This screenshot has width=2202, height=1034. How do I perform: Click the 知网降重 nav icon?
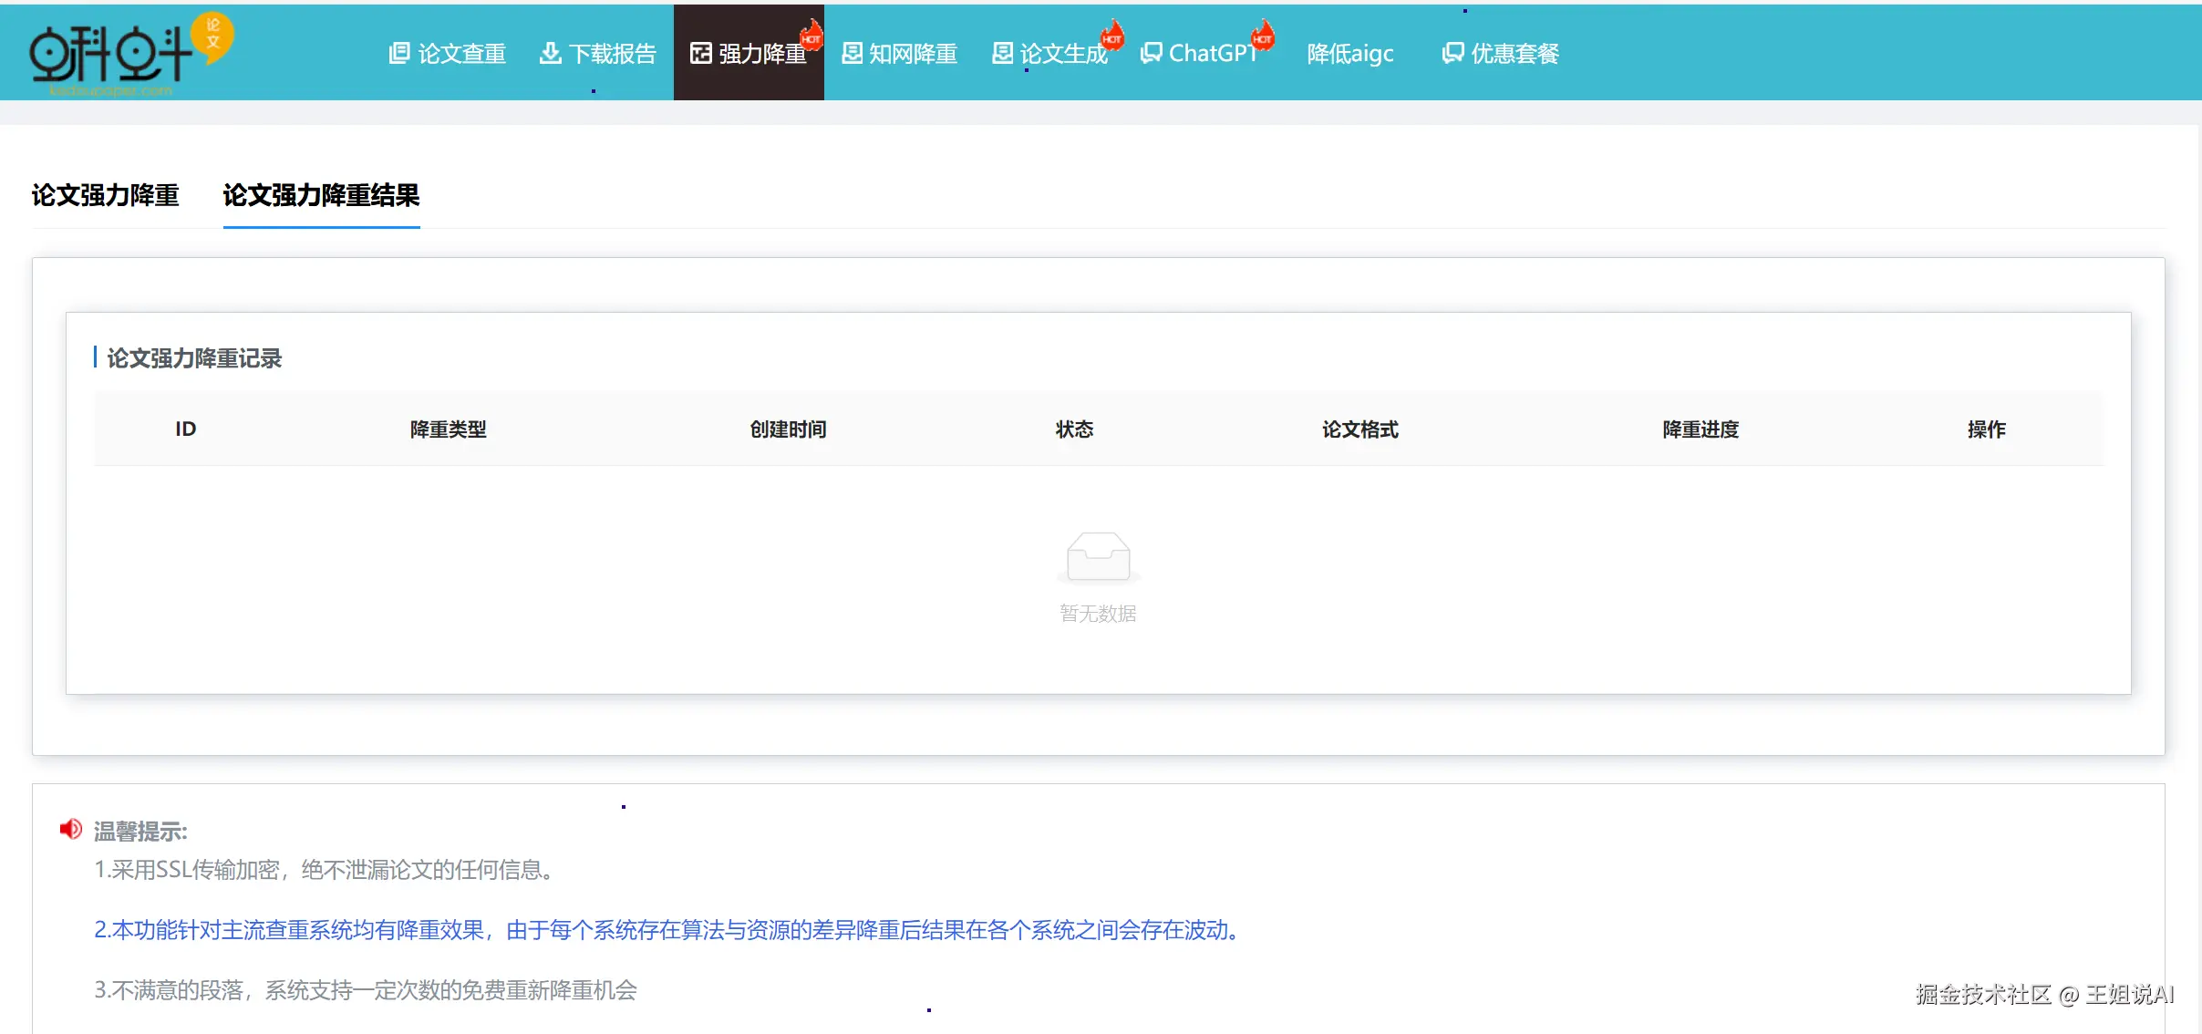pos(852,53)
